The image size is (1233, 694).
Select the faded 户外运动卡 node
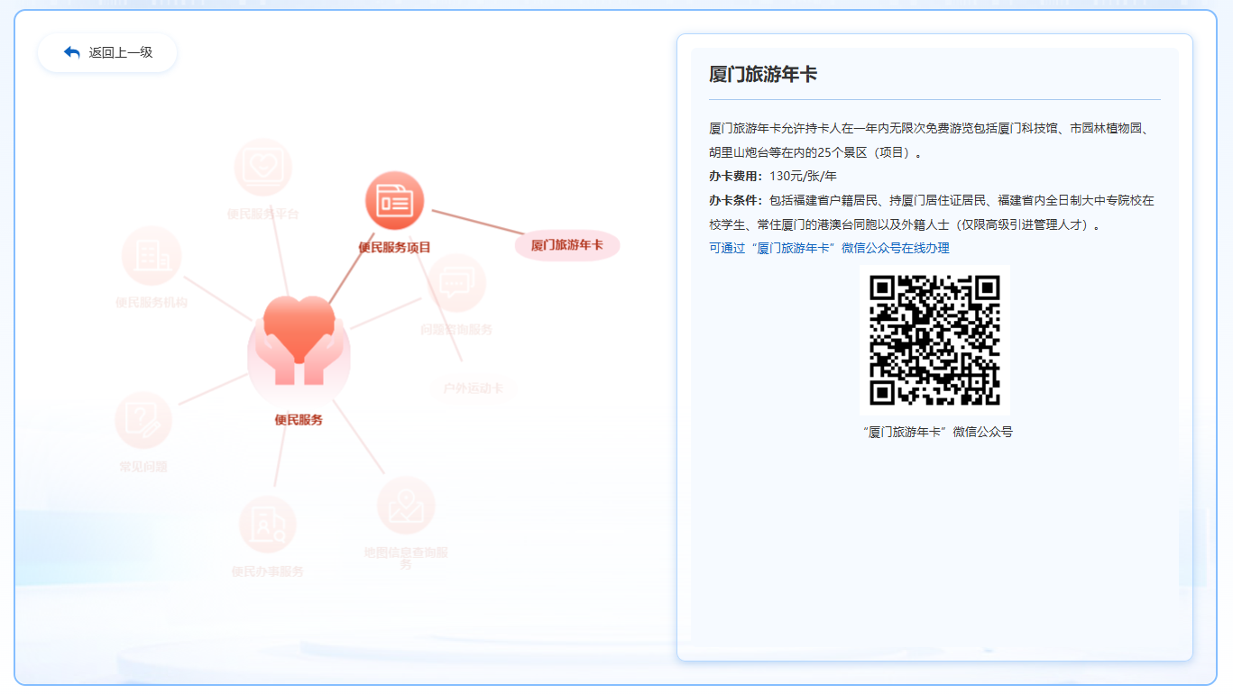coord(473,389)
